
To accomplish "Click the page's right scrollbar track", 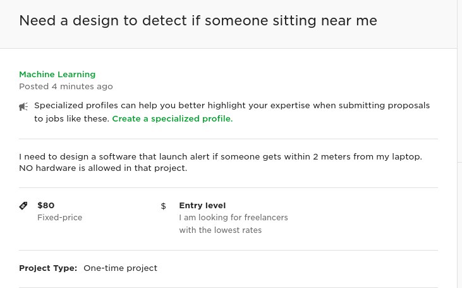I will click(x=459, y=144).
